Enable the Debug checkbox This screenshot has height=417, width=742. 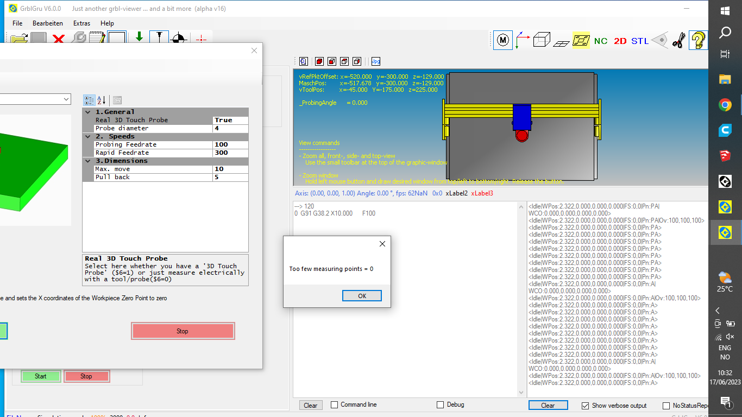441,405
